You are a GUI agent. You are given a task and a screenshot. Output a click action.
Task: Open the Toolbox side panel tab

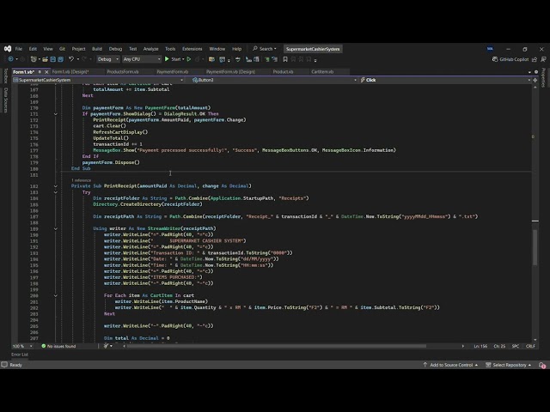5,76
